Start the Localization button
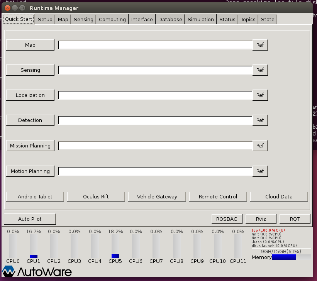 coord(30,95)
